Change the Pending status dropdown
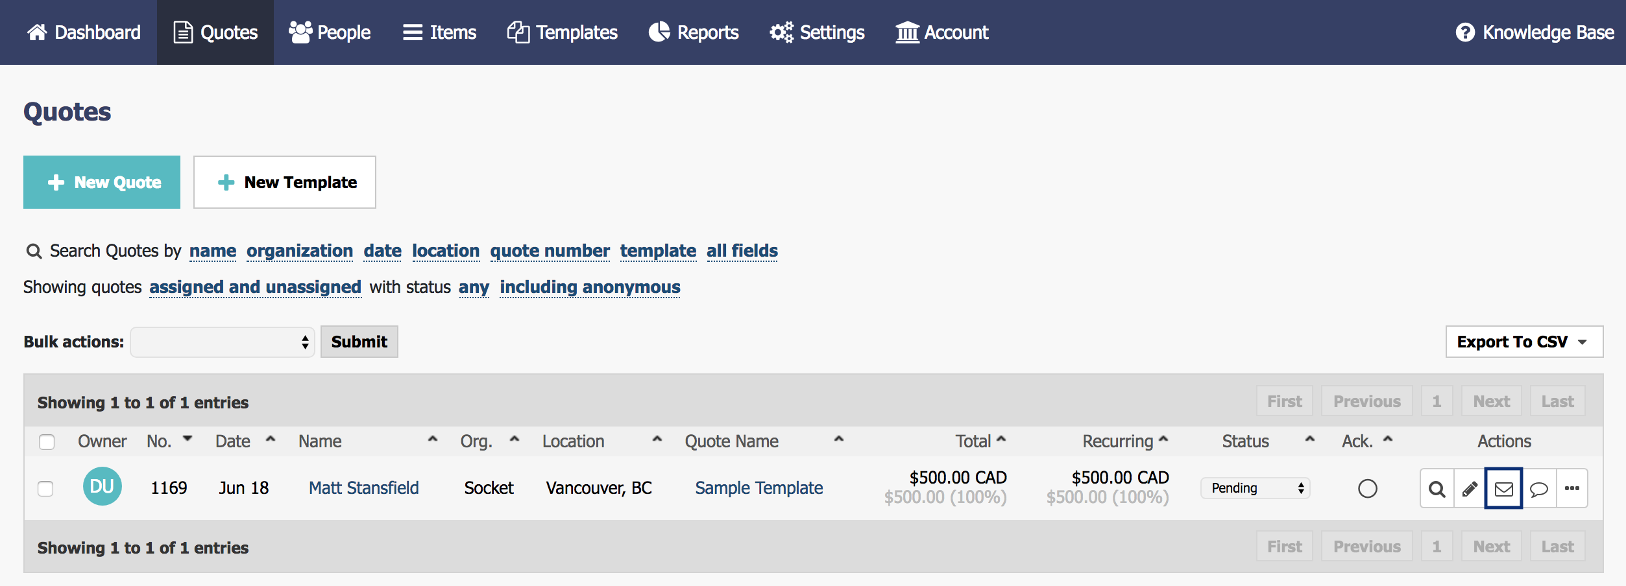This screenshot has height=586, width=1626. (x=1255, y=488)
